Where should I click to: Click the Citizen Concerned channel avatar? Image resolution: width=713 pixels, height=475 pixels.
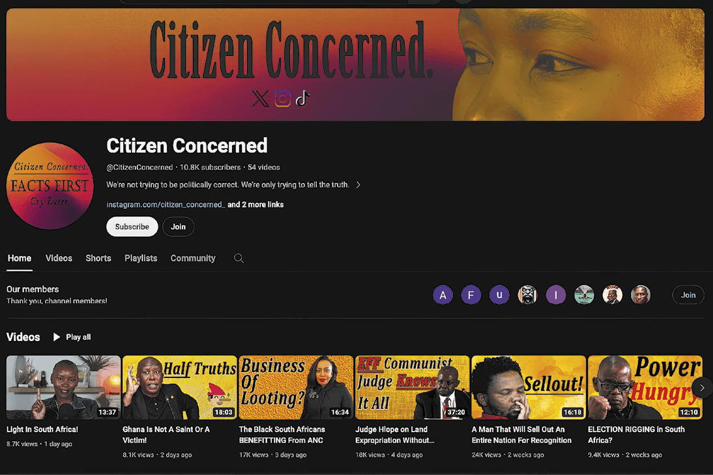(50, 185)
